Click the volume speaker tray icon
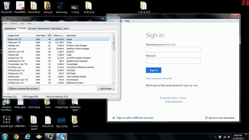249x140 pixels. tap(229, 137)
